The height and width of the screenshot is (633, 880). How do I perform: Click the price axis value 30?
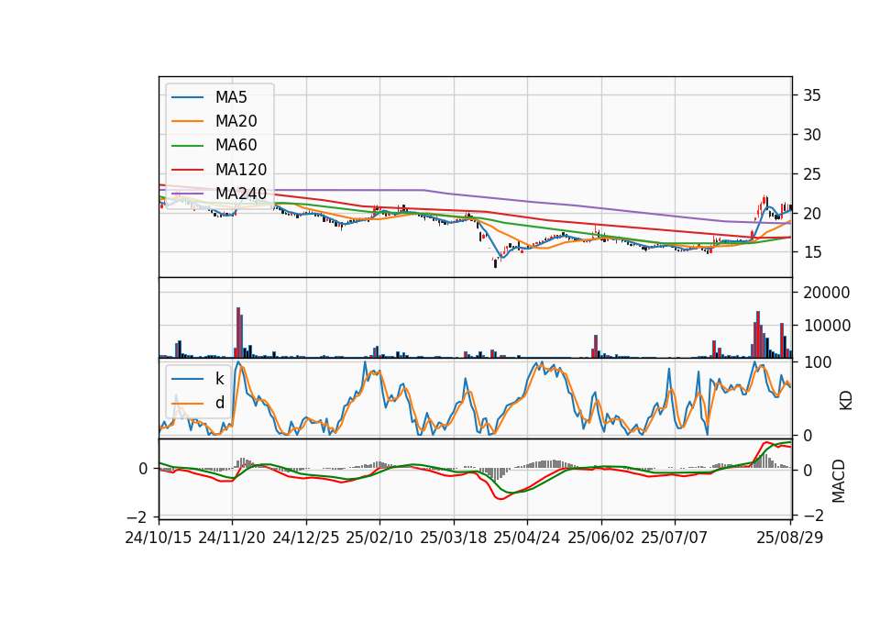coord(812,135)
